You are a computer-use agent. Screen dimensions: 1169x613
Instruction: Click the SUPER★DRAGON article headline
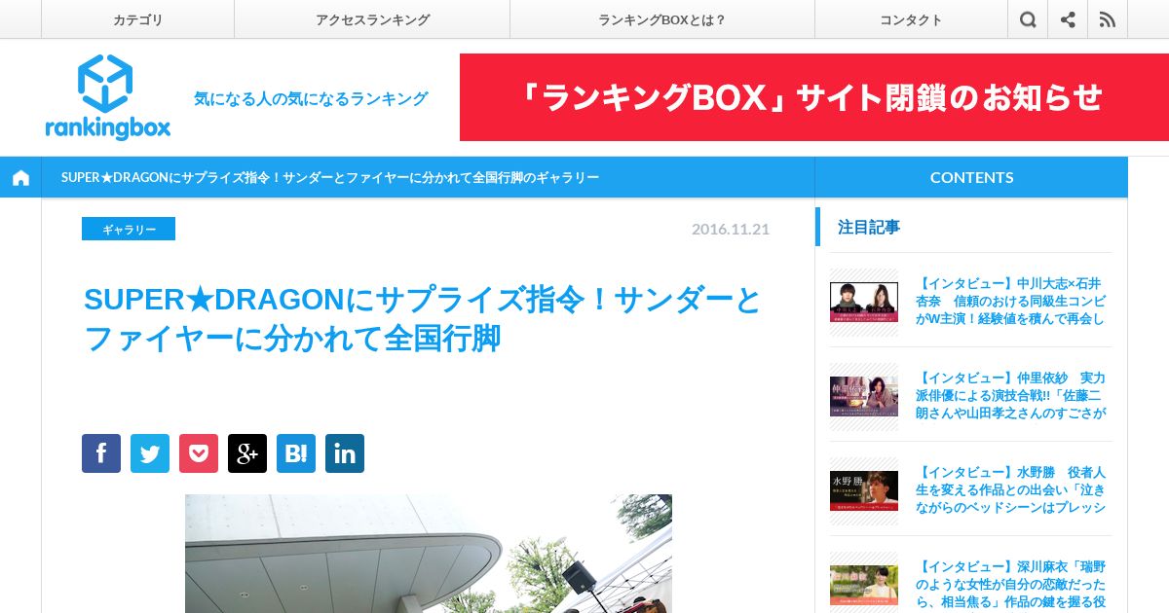(x=423, y=318)
